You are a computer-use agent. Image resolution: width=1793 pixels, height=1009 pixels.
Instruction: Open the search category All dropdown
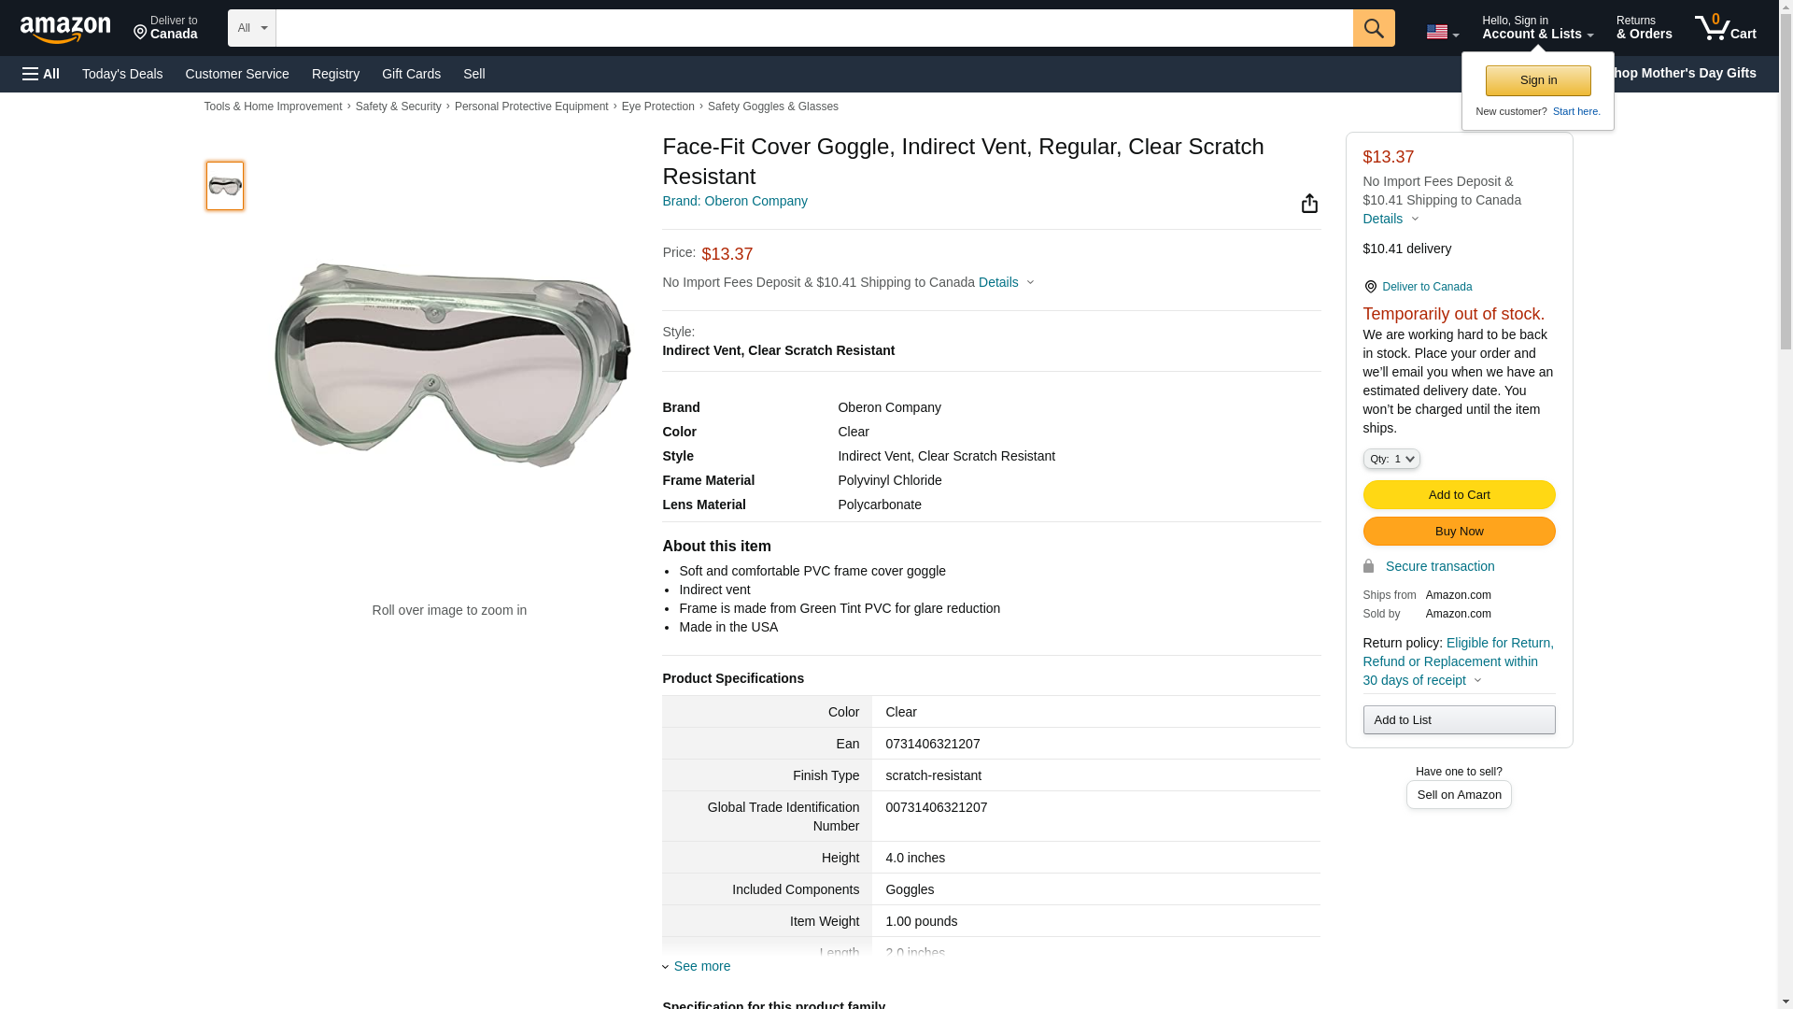[251, 28]
